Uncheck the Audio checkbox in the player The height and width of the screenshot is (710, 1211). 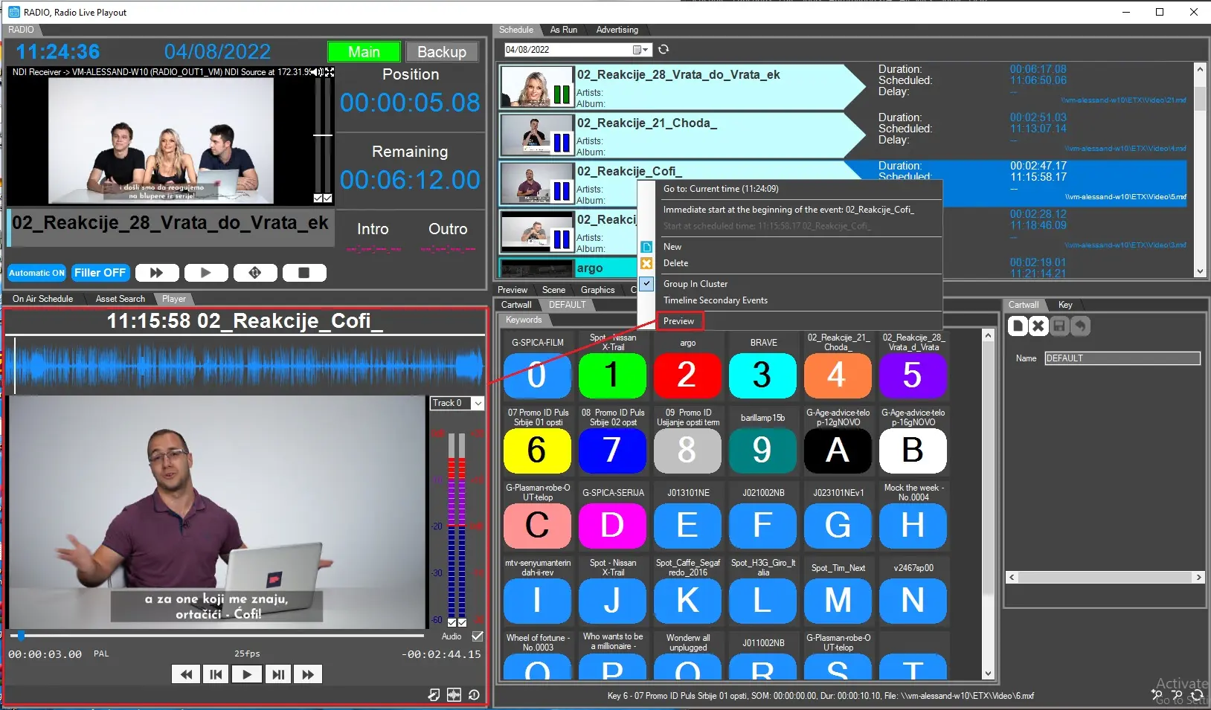pos(478,636)
